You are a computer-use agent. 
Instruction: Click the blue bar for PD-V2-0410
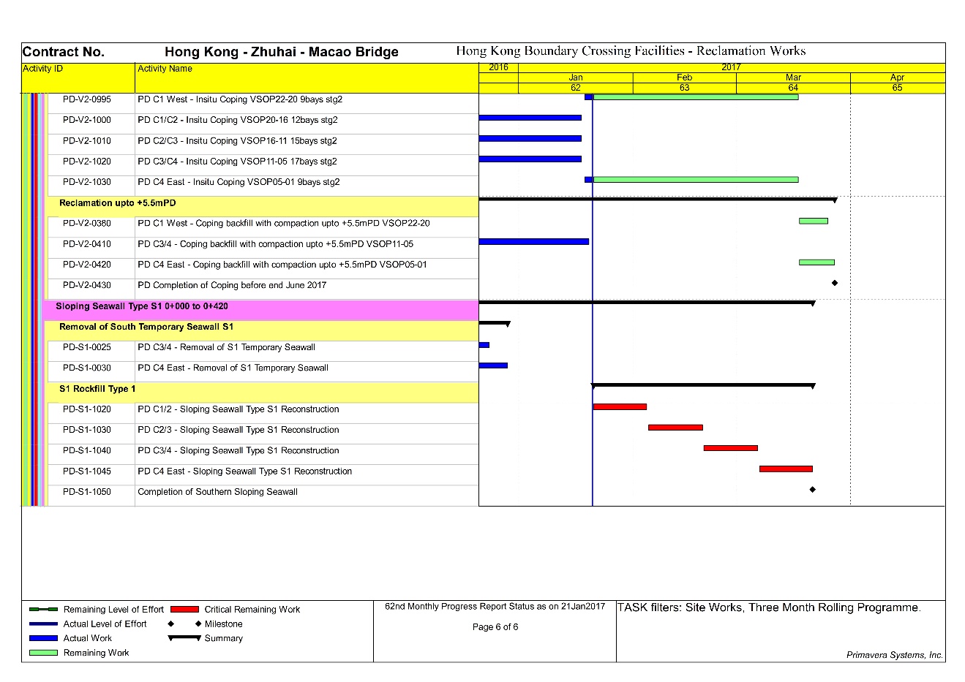tap(534, 241)
